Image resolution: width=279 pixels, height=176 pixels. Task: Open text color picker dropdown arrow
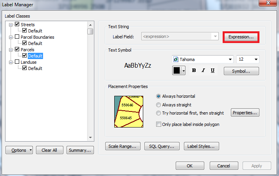click(184, 71)
